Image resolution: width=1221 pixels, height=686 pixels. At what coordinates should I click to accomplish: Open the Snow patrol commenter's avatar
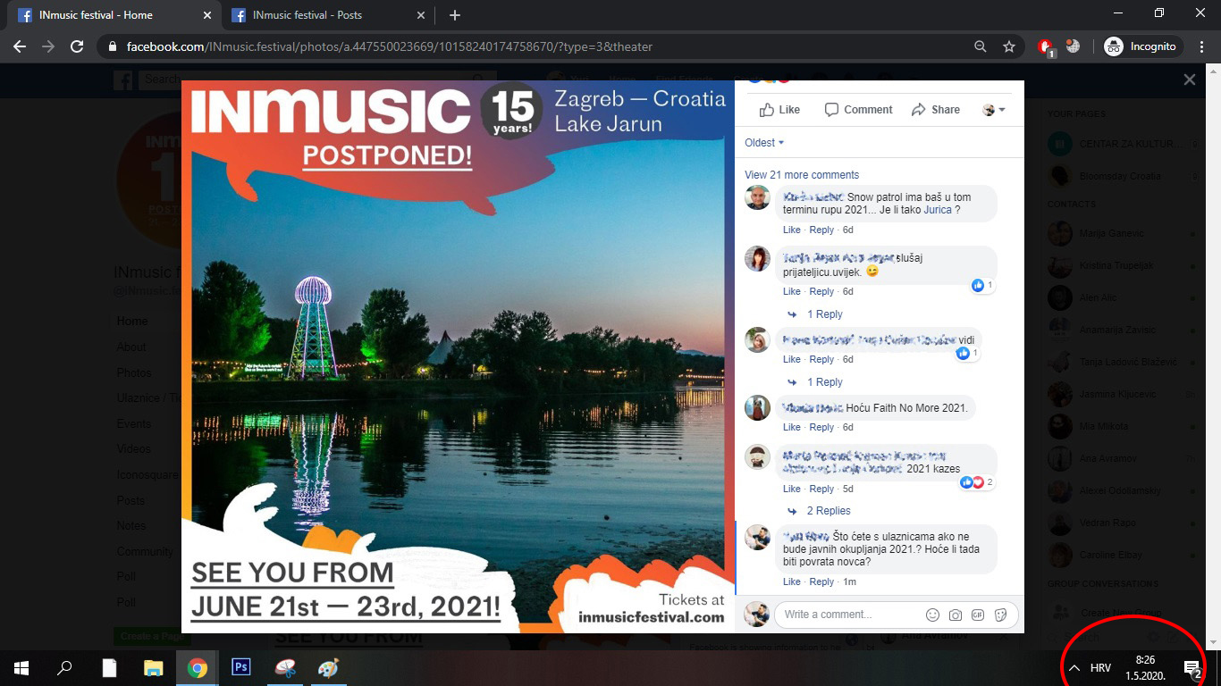(757, 198)
